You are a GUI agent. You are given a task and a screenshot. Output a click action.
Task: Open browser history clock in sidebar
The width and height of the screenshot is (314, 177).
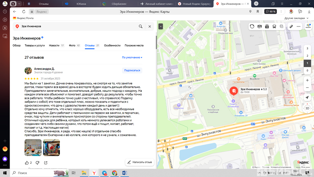5,12
